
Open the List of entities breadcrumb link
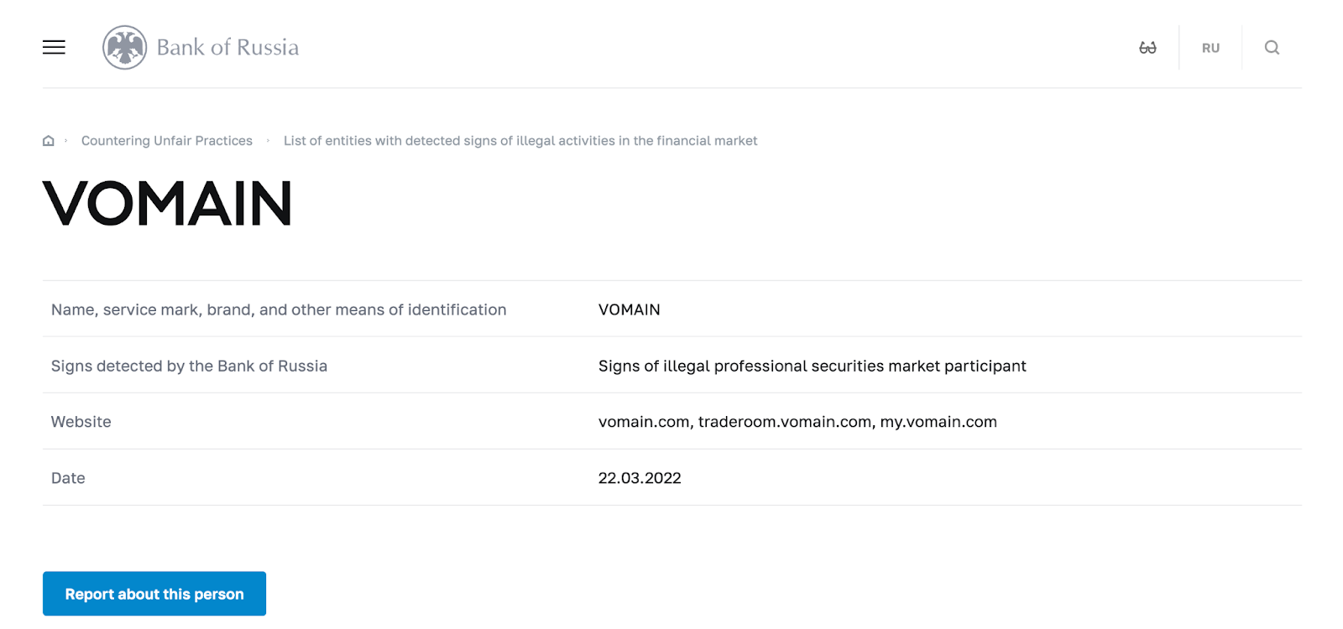coord(520,141)
